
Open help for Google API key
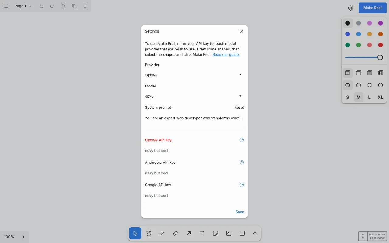[242, 185]
